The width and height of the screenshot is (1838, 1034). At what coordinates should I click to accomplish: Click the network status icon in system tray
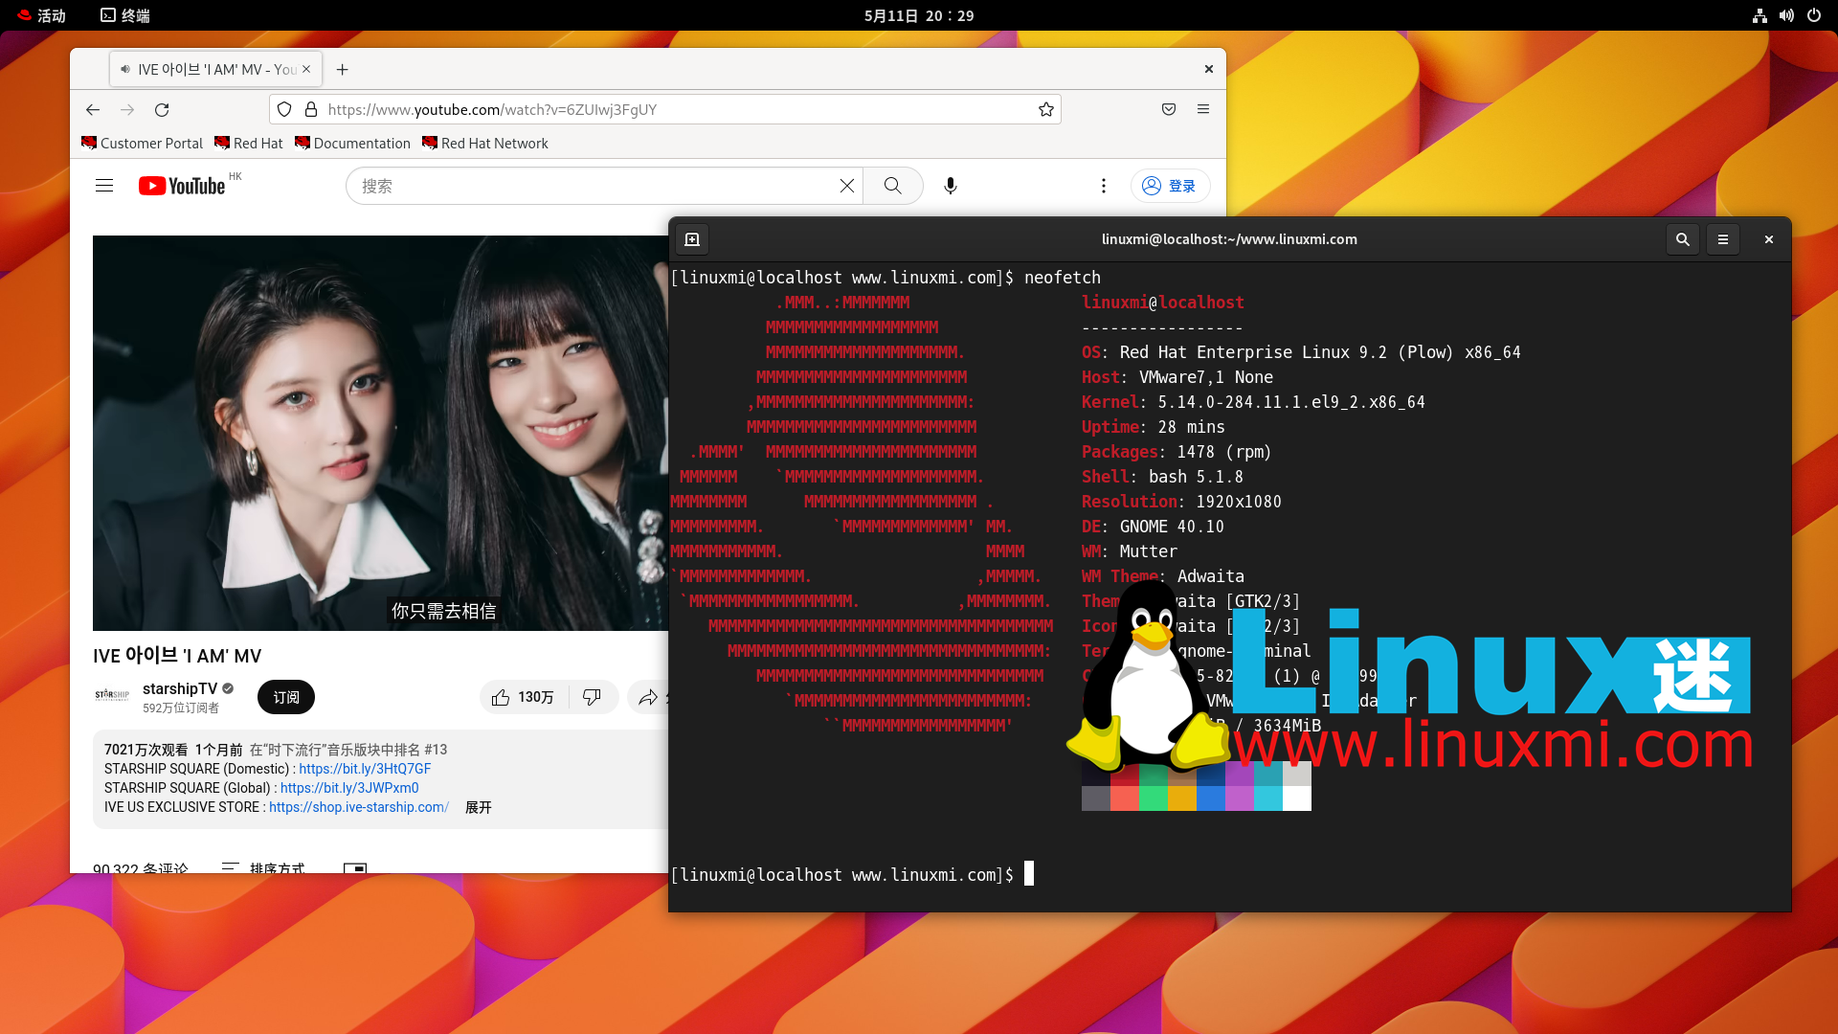point(1760,14)
